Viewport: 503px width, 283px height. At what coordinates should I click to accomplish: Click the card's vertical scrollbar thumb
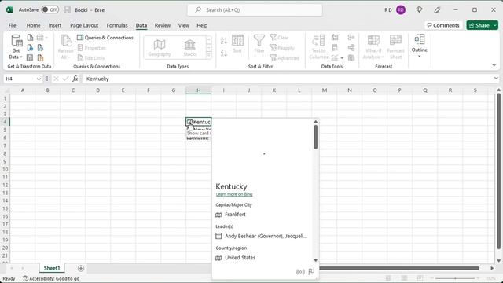316,137
